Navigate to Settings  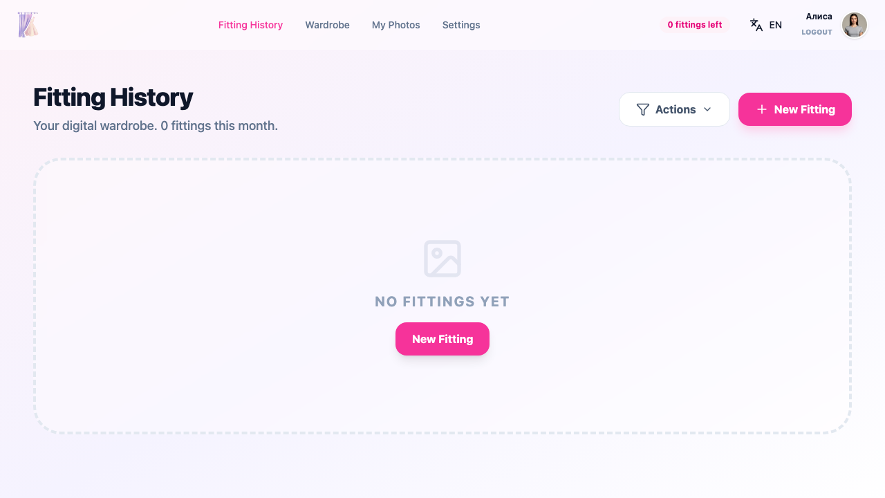tap(461, 25)
